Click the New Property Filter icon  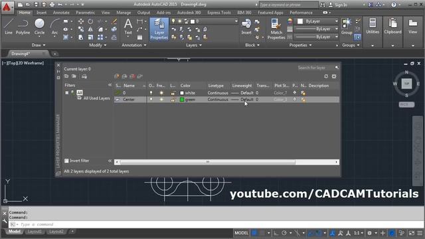pyautogui.click(x=66, y=76)
